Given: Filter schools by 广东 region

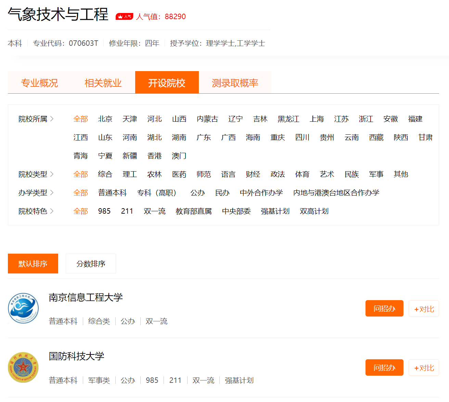Looking at the screenshot, I should point(204,137).
